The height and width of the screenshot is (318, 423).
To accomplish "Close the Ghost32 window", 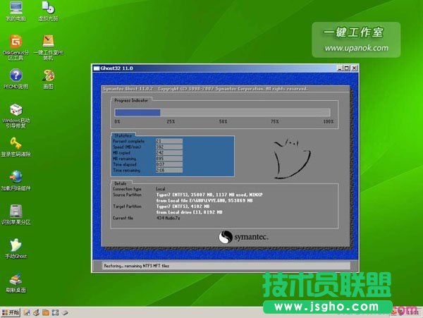I will (354, 68).
